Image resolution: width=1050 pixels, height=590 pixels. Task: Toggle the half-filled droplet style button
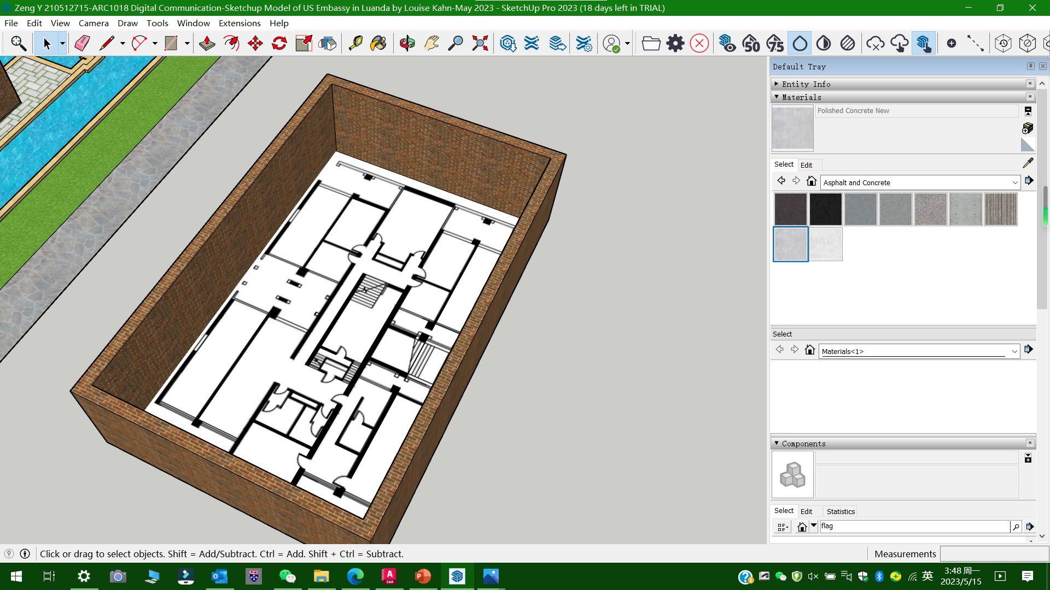click(x=824, y=43)
